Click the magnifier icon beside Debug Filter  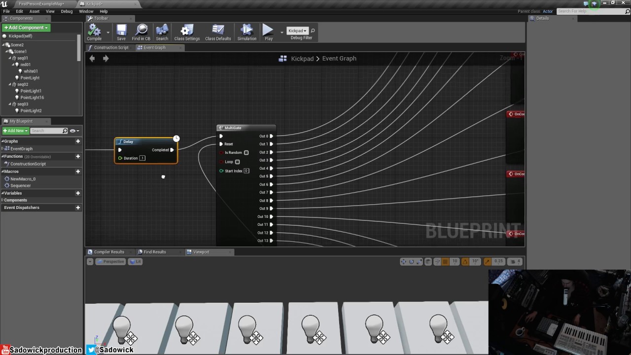click(313, 31)
